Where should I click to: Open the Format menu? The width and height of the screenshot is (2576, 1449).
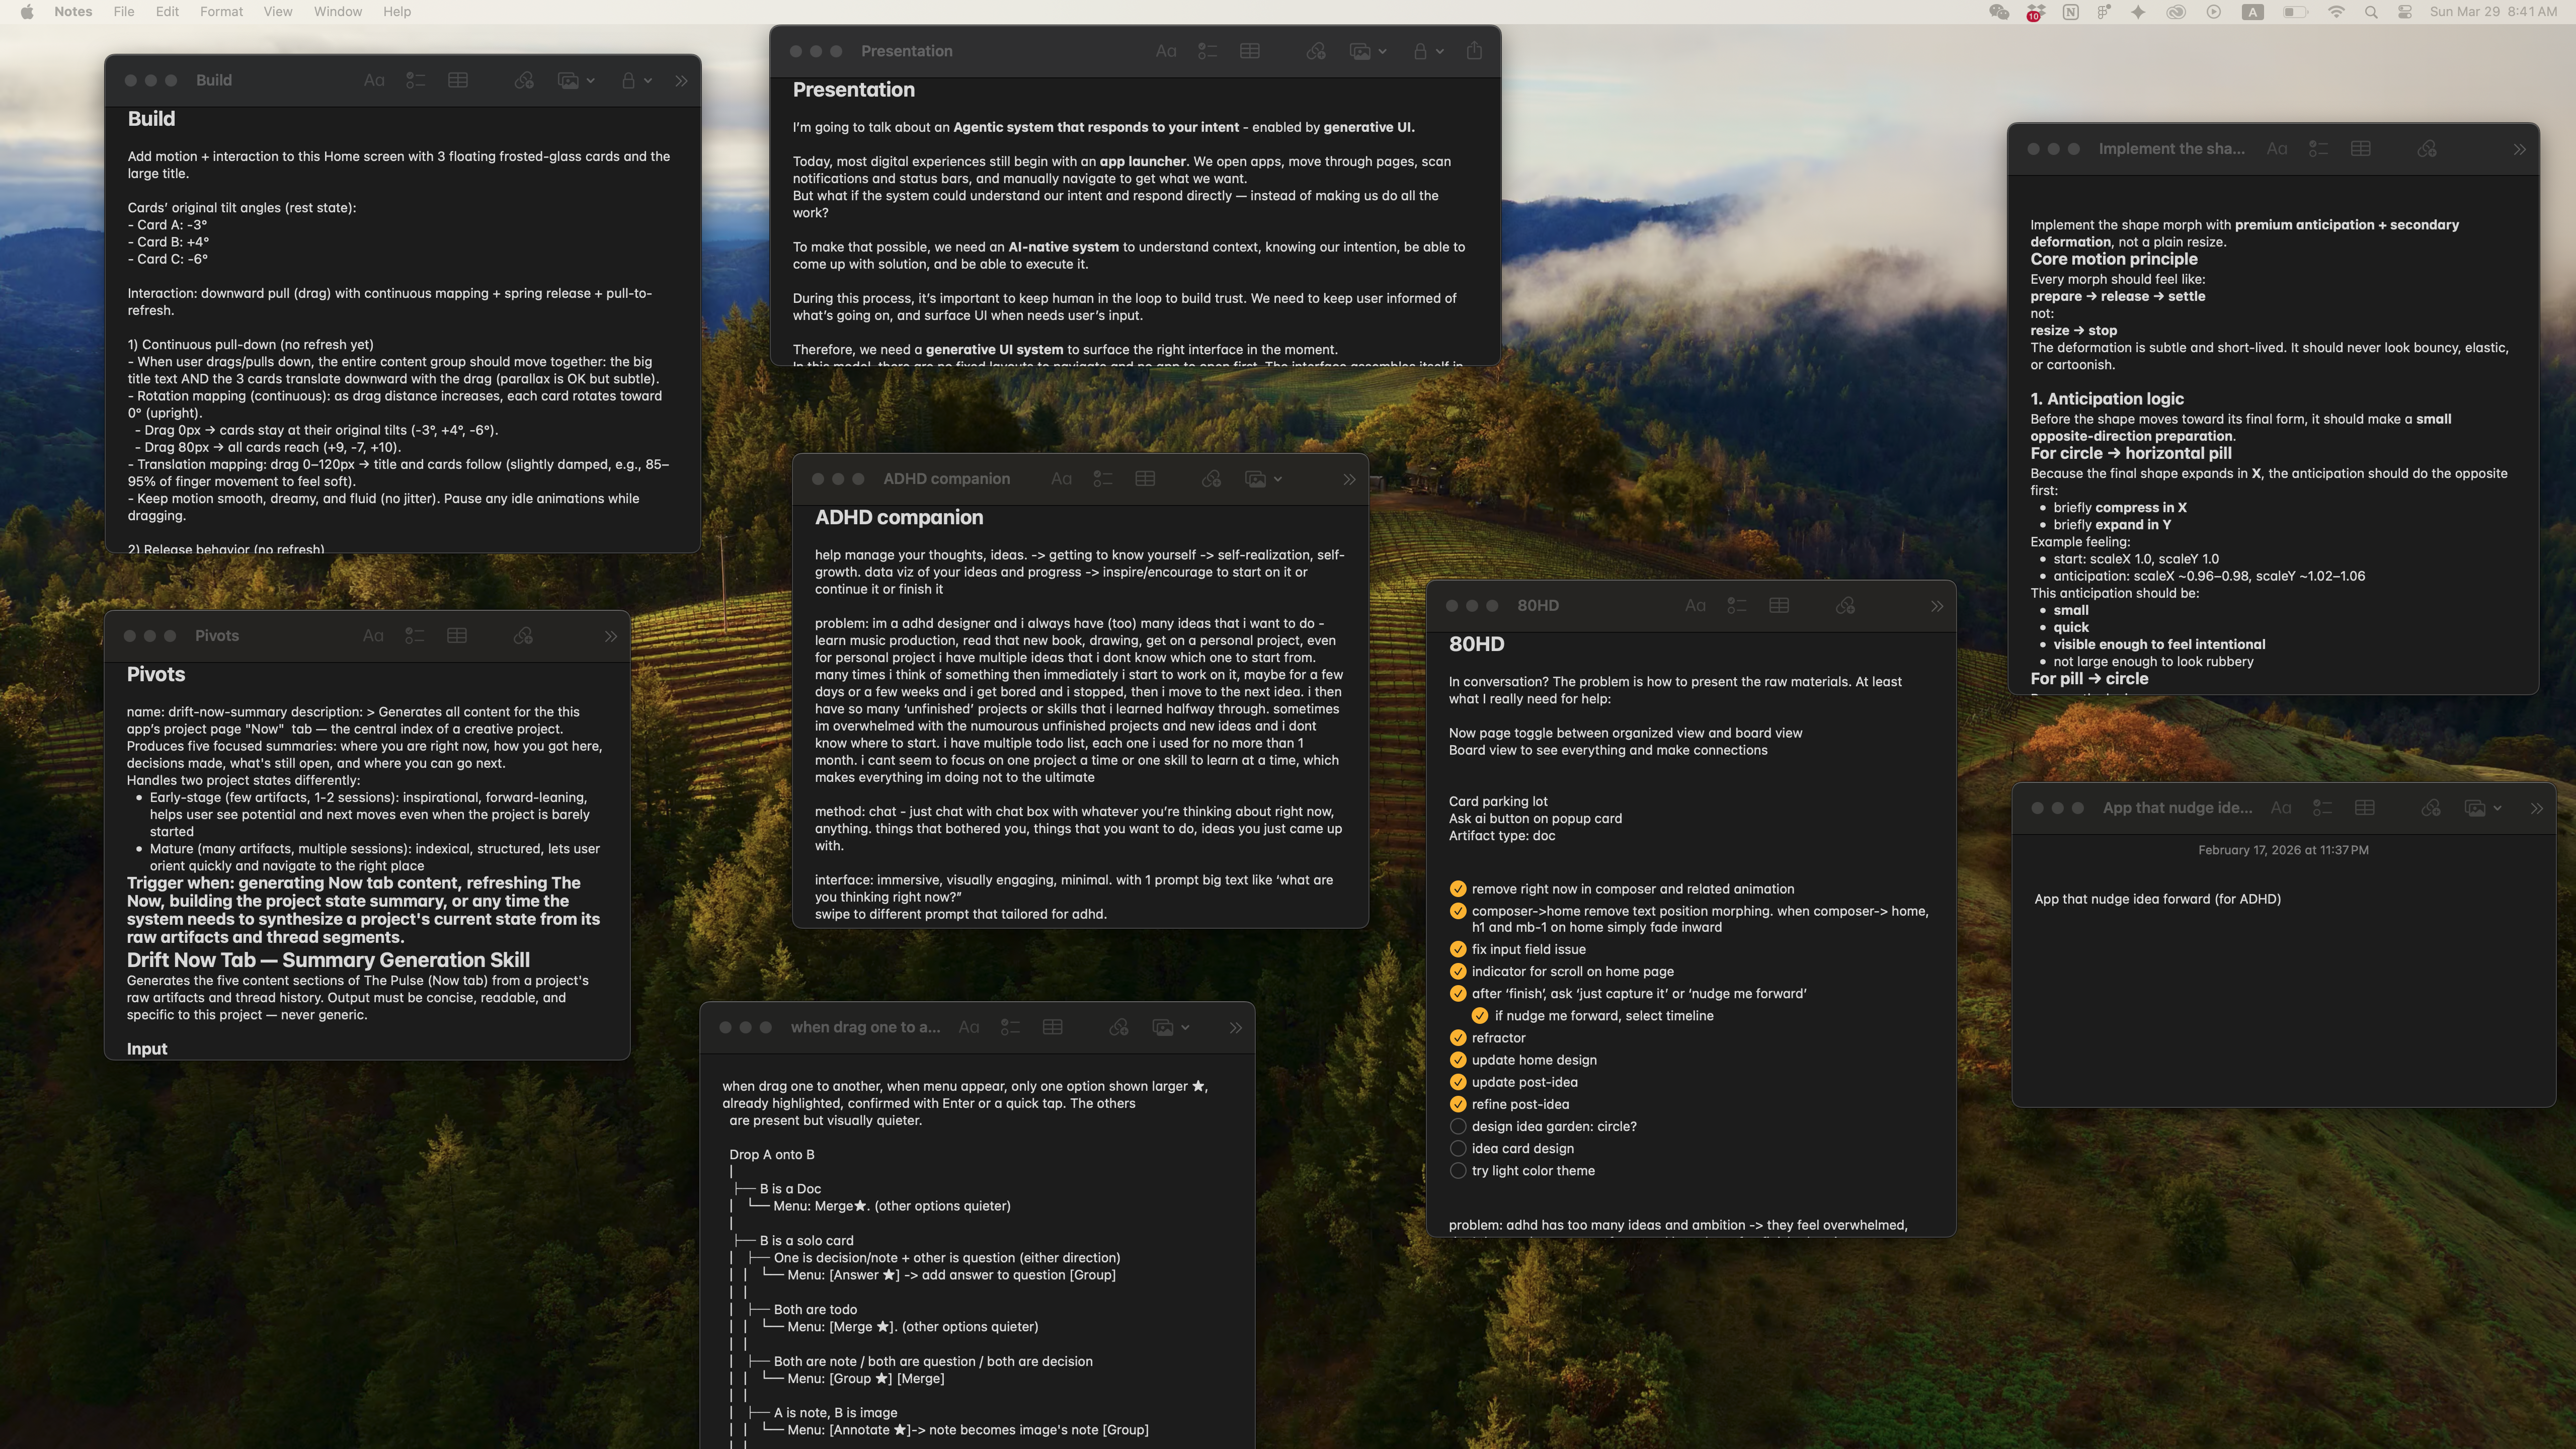[221, 12]
